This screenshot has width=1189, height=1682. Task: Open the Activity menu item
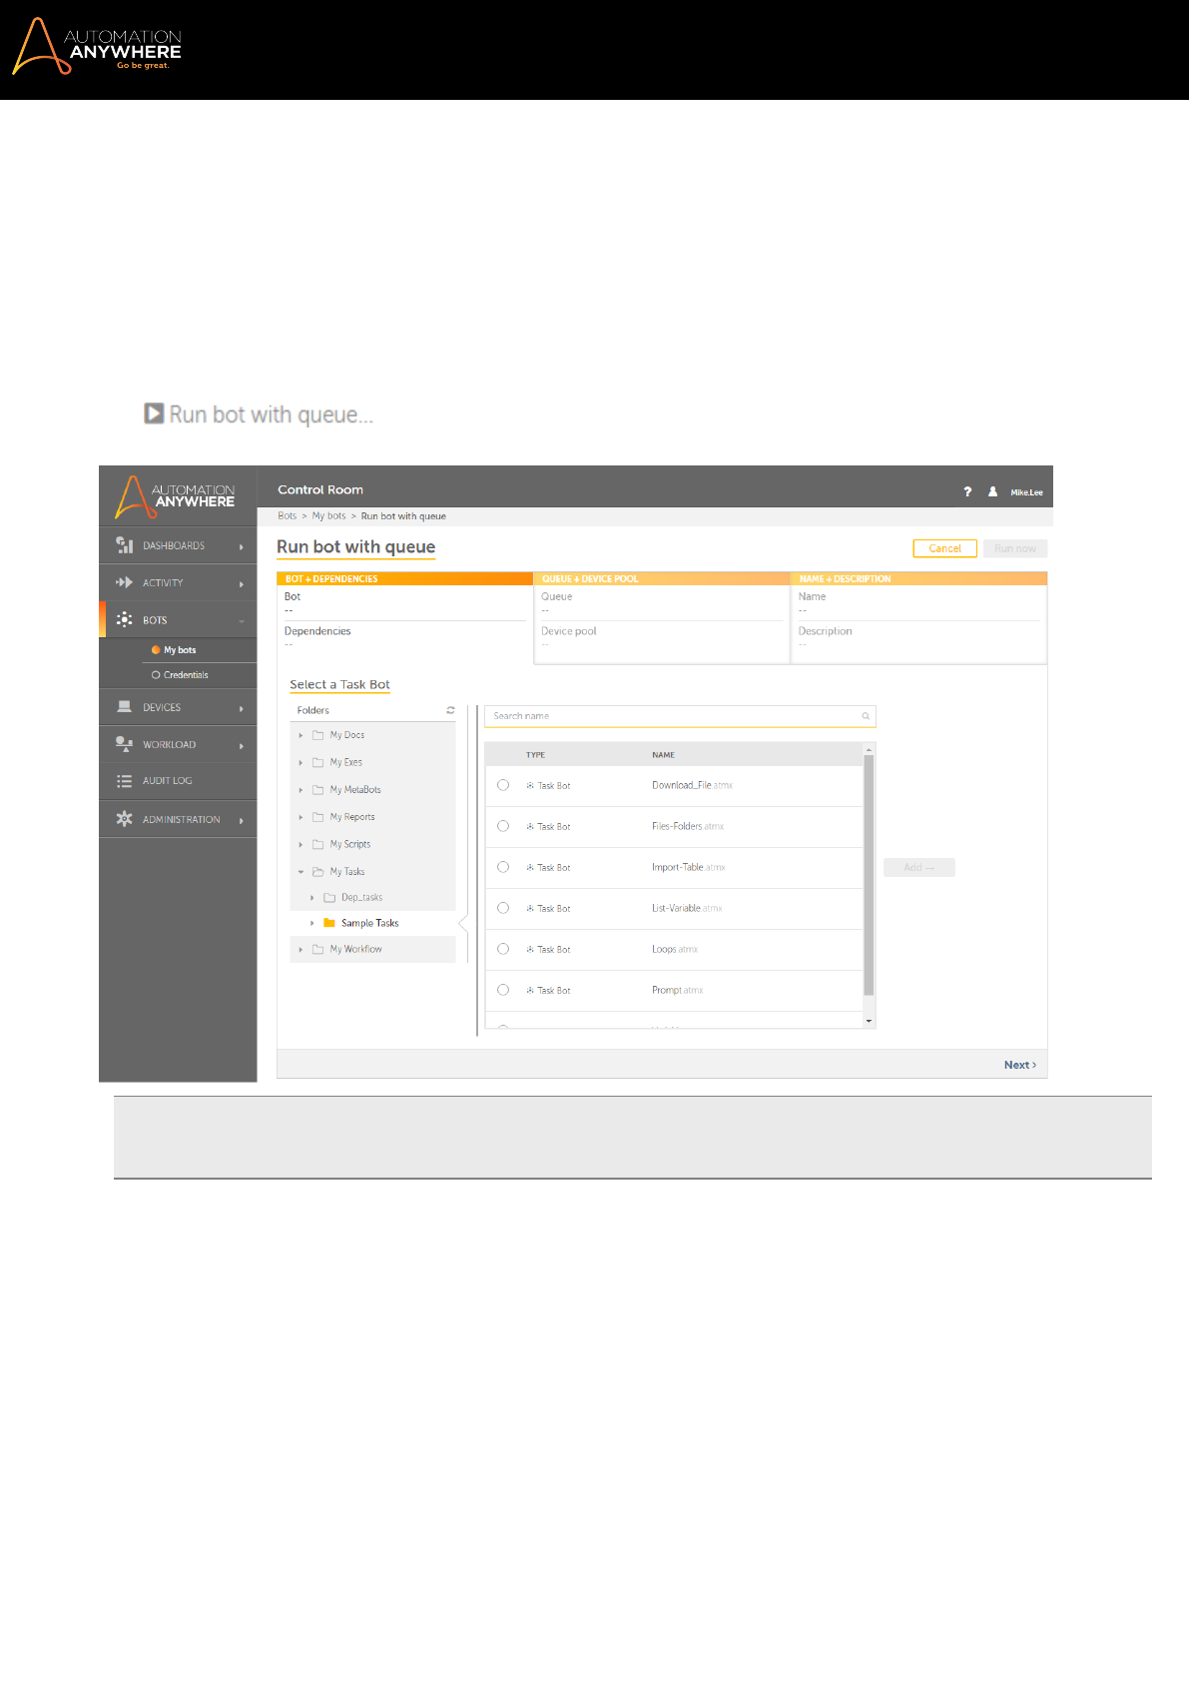coord(178,582)
